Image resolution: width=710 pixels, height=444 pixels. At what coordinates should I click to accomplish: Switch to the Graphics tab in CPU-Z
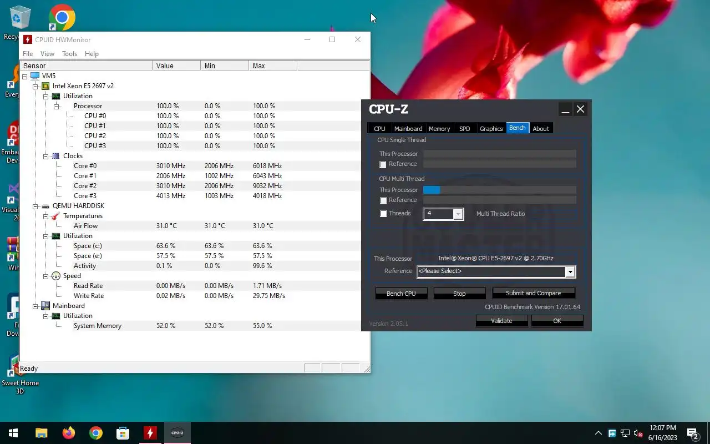(491, 128)
